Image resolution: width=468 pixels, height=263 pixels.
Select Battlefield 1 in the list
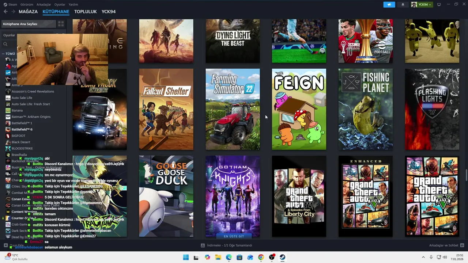point(22,123)
